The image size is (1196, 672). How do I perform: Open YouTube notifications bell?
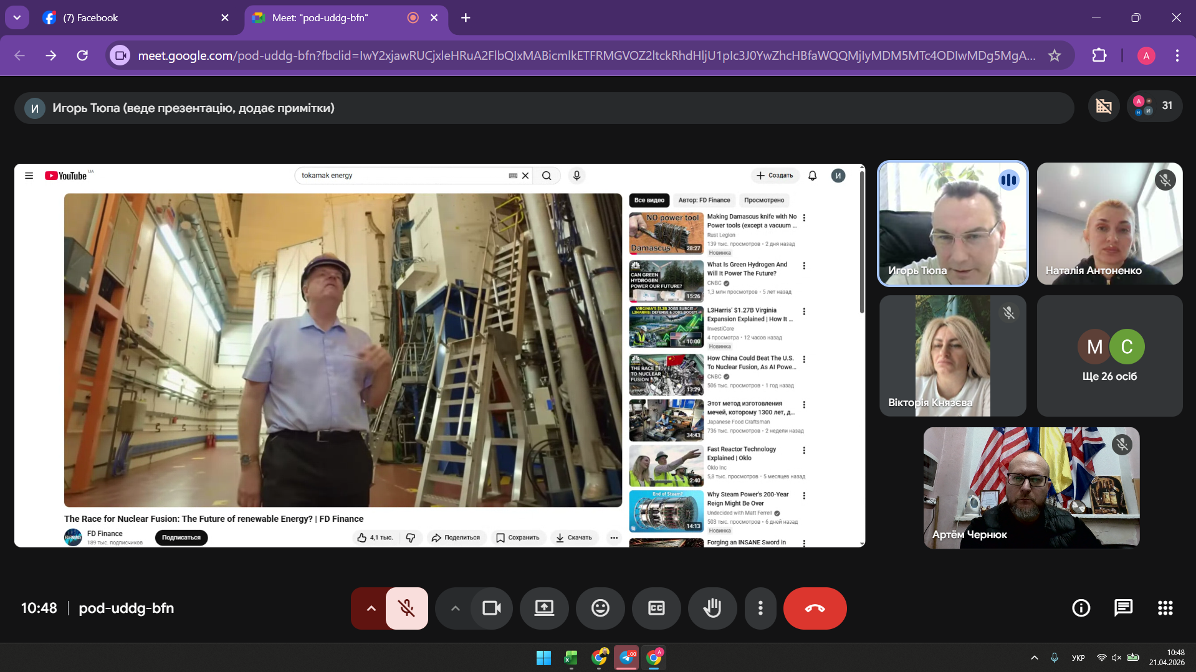tap(812, 176)
